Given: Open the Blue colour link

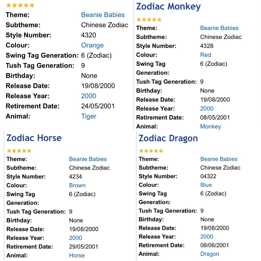Looking at the screenshot, I should (206, 185).
